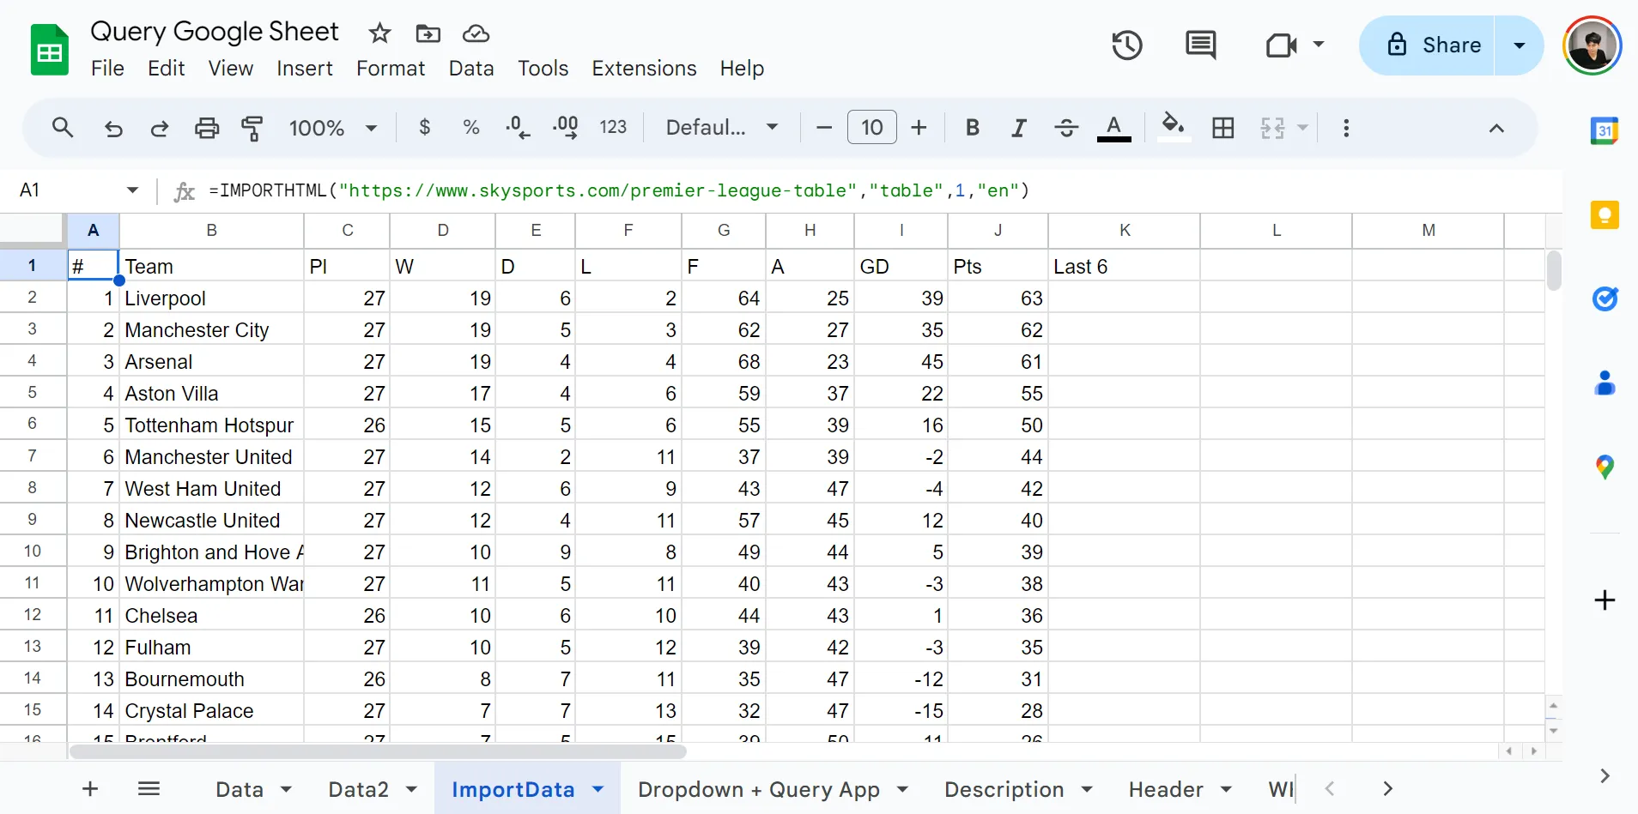Open version history clock icon

click(x=1127, y=45)
